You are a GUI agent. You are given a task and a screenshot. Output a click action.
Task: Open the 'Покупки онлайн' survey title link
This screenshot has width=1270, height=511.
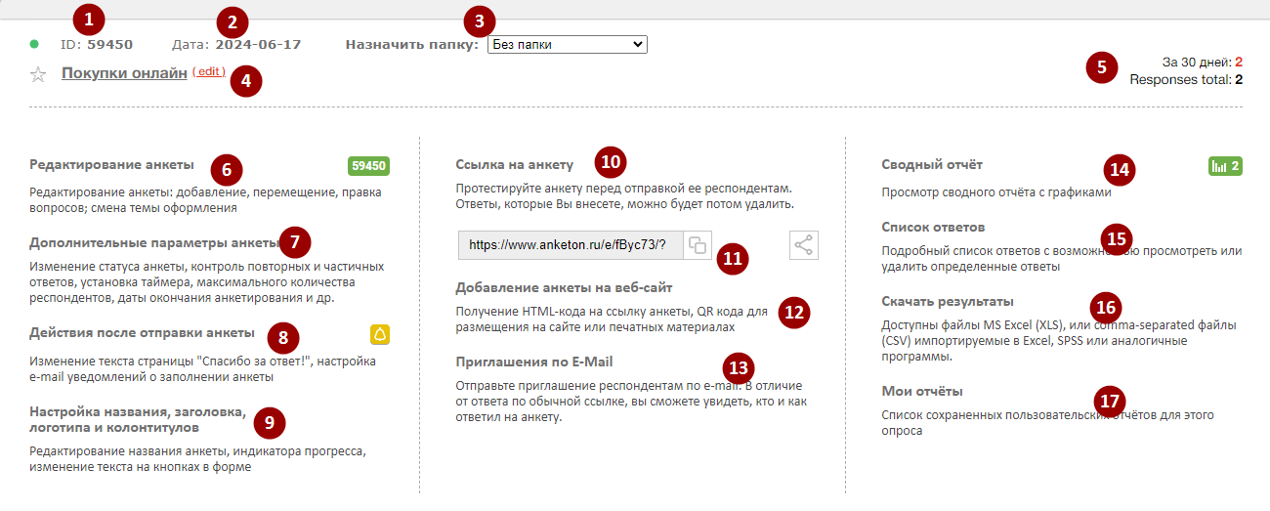point(123,72)
